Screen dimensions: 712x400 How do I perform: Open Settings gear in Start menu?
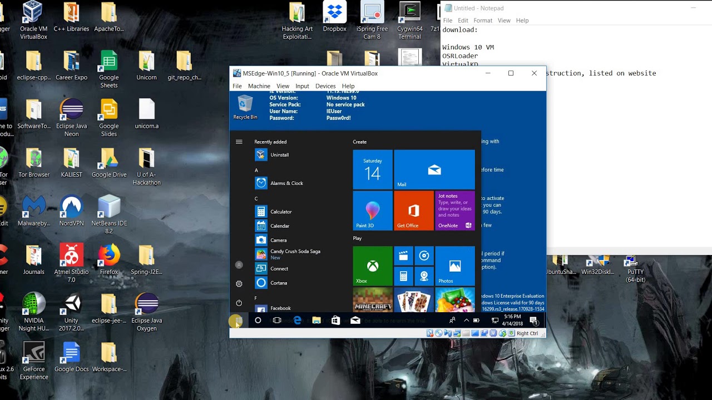(x=239, y=284)
